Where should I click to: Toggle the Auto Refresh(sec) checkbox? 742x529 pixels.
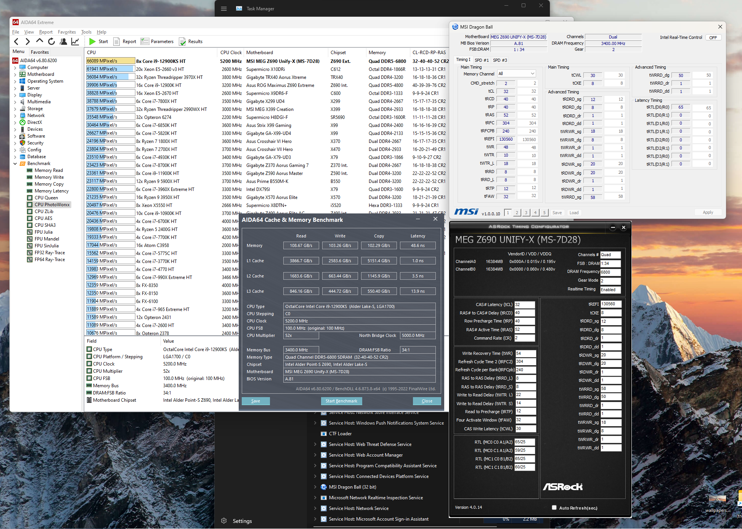pyautogui.click(x=554, y=508)
